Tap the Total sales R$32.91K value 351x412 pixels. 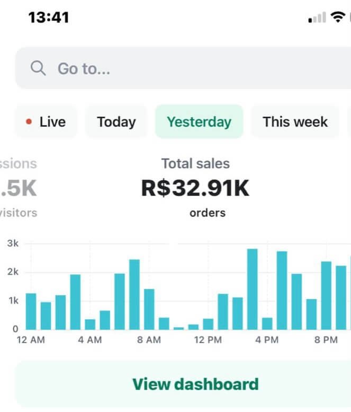[195, 189]
